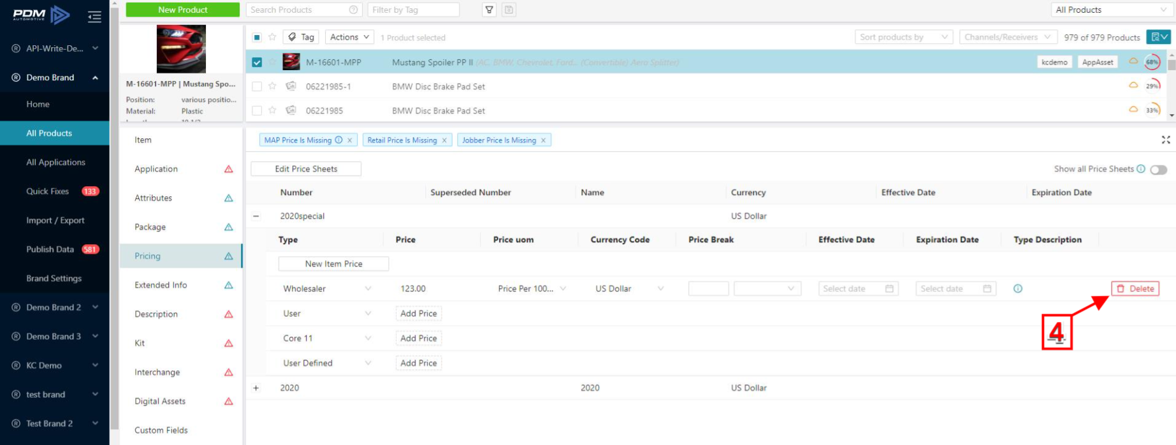This screenshot has height=445, width=1176.
Task: Toggle Show all Price Sheets switch
Action: click(1159, 170)
